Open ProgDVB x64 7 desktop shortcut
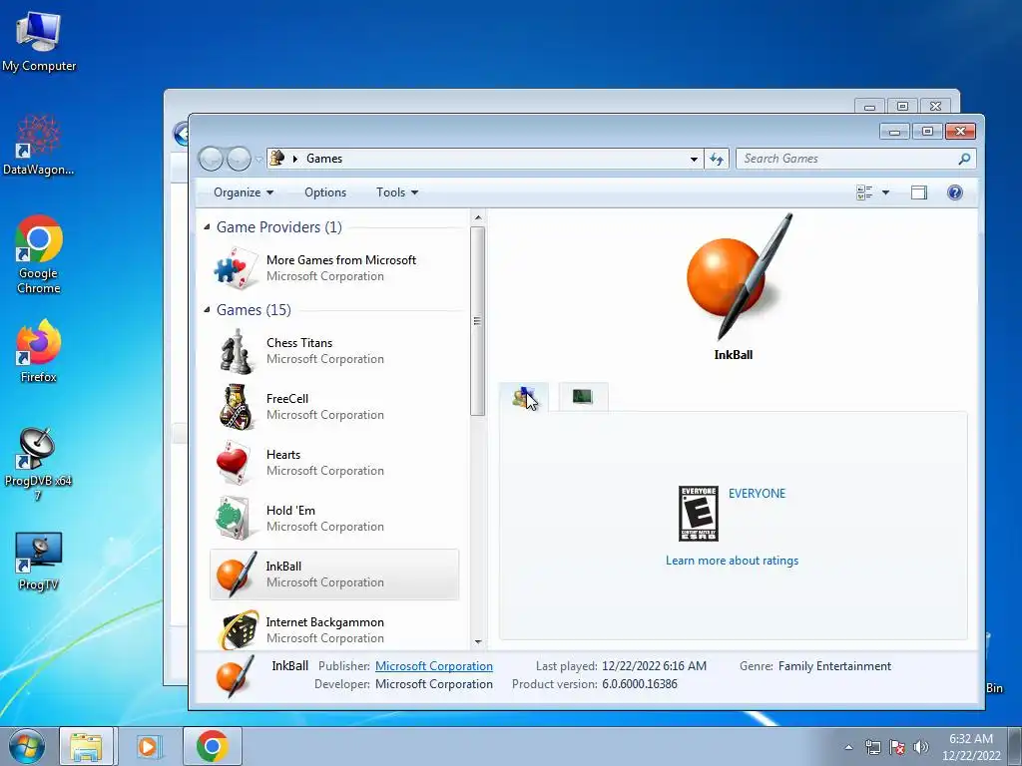 [38, 464]
